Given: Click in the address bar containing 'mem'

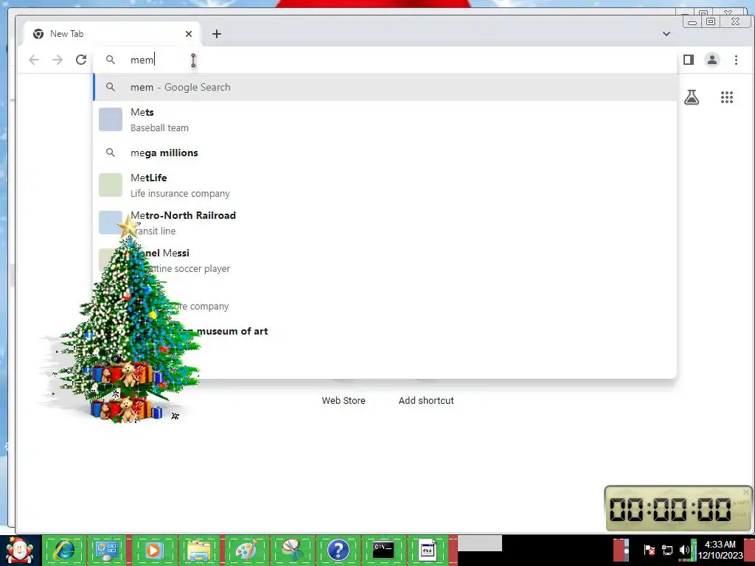Looking at the screenshot, I should pyautogui.click(x=385, y=60).
